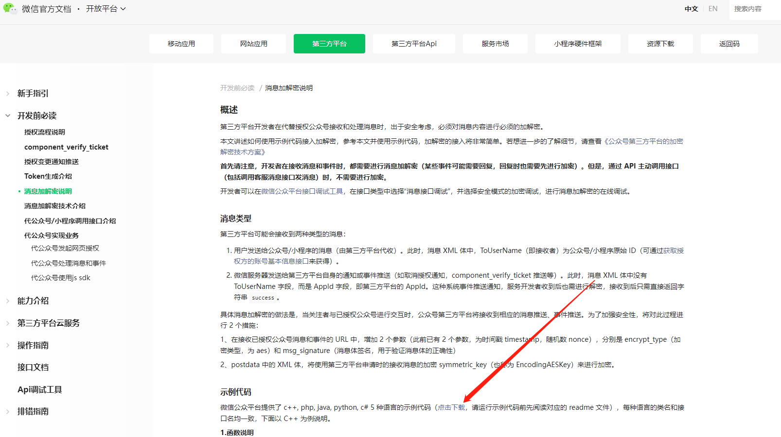The height and width of the screenshot is (437, 781).
Task: Open Token生成介绍 in the sidebar
Action: point(48,176)
